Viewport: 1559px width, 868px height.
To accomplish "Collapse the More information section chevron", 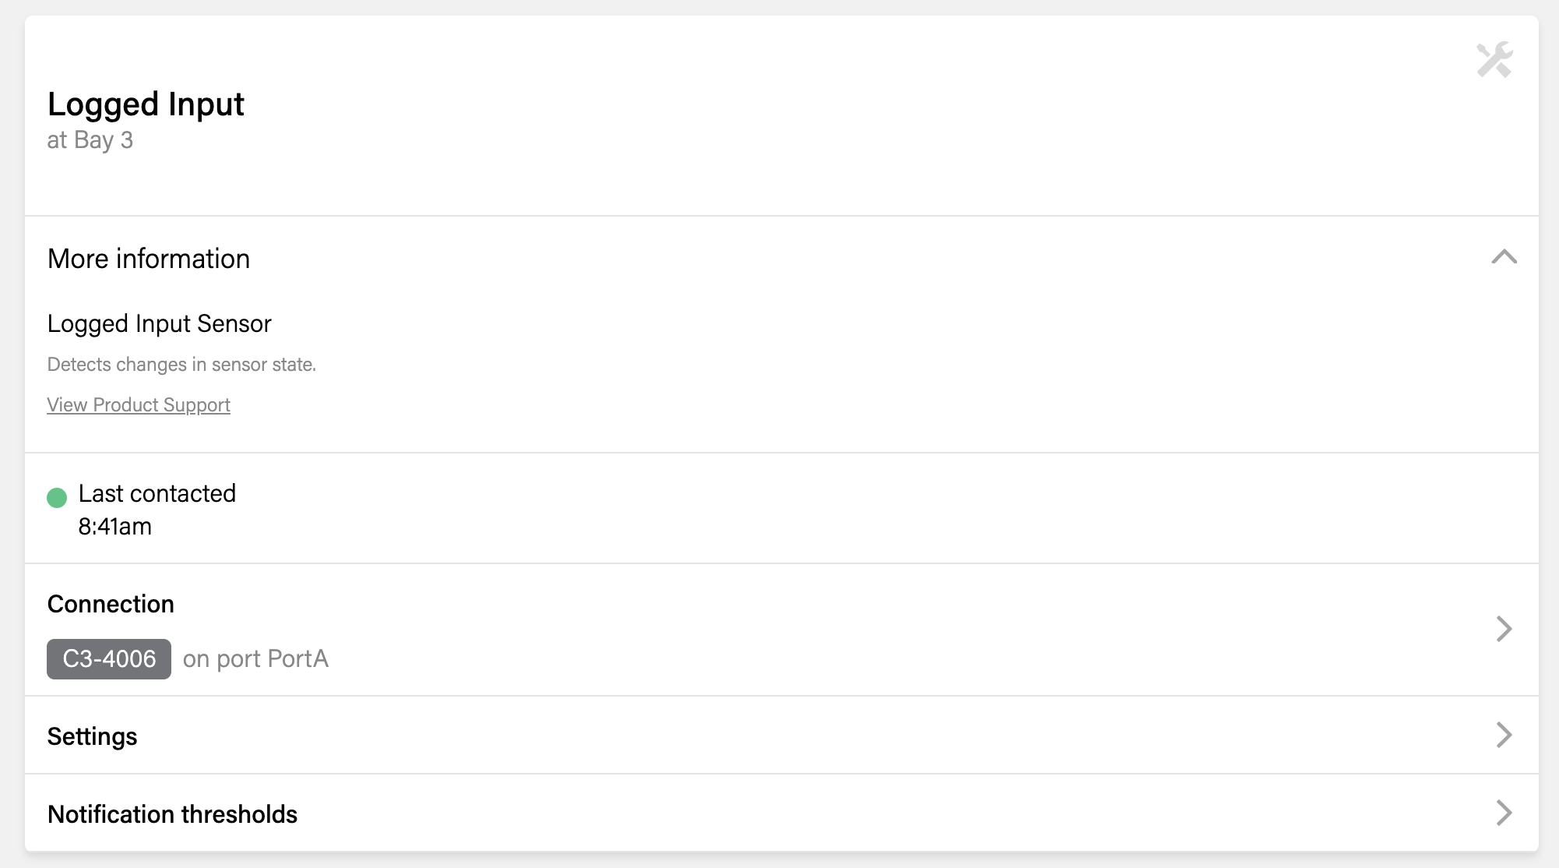I will [1504, 257].
